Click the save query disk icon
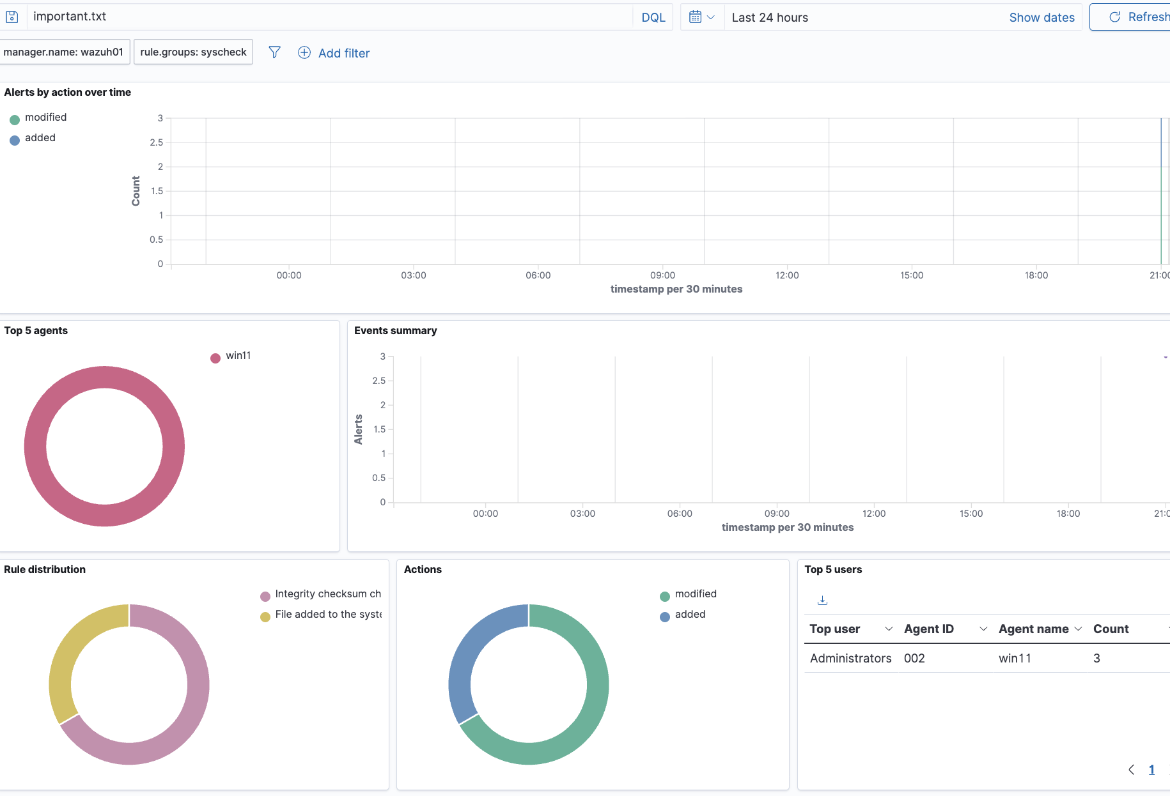1170x796 pixels. tap(12, 17)
